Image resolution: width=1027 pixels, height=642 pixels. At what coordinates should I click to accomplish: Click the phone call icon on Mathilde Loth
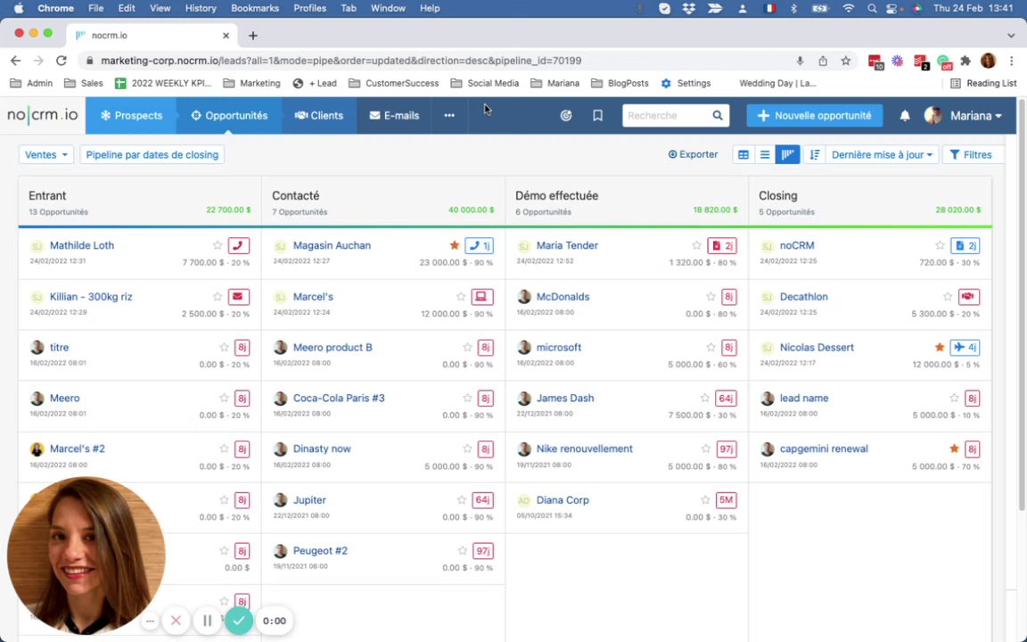(238, 246)
